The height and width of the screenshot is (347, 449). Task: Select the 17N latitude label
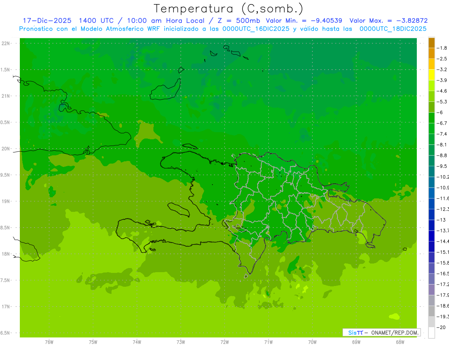click(x=6, y=307)
